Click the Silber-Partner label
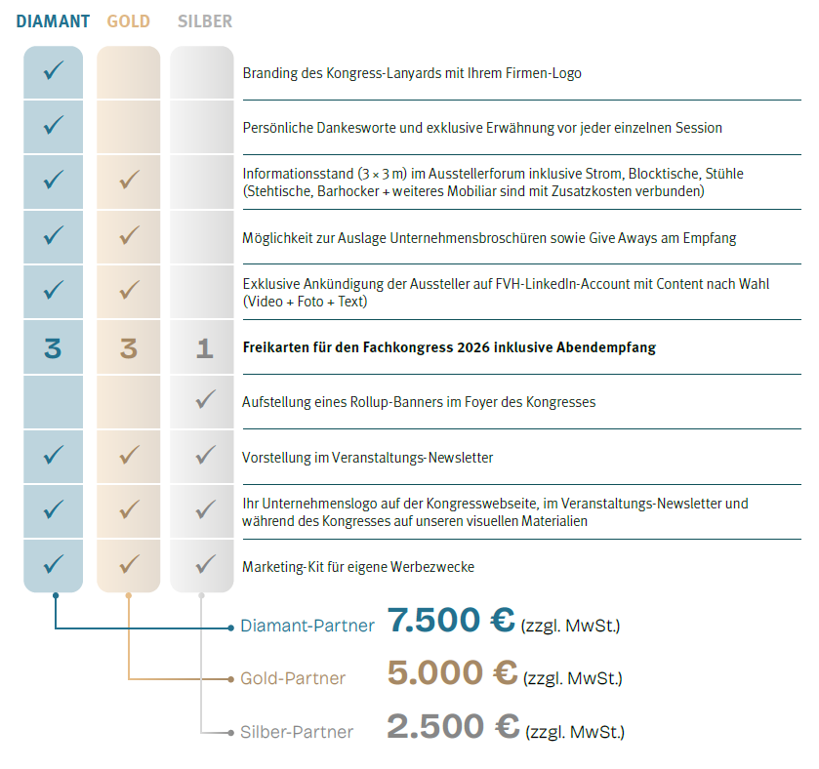Screen dimensions: 819x769 [x=297, y=731]
